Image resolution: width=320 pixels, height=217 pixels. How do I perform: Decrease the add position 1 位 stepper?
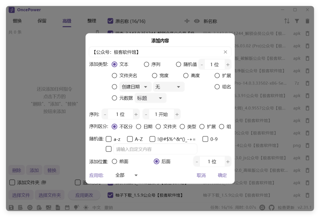[197, 162]
